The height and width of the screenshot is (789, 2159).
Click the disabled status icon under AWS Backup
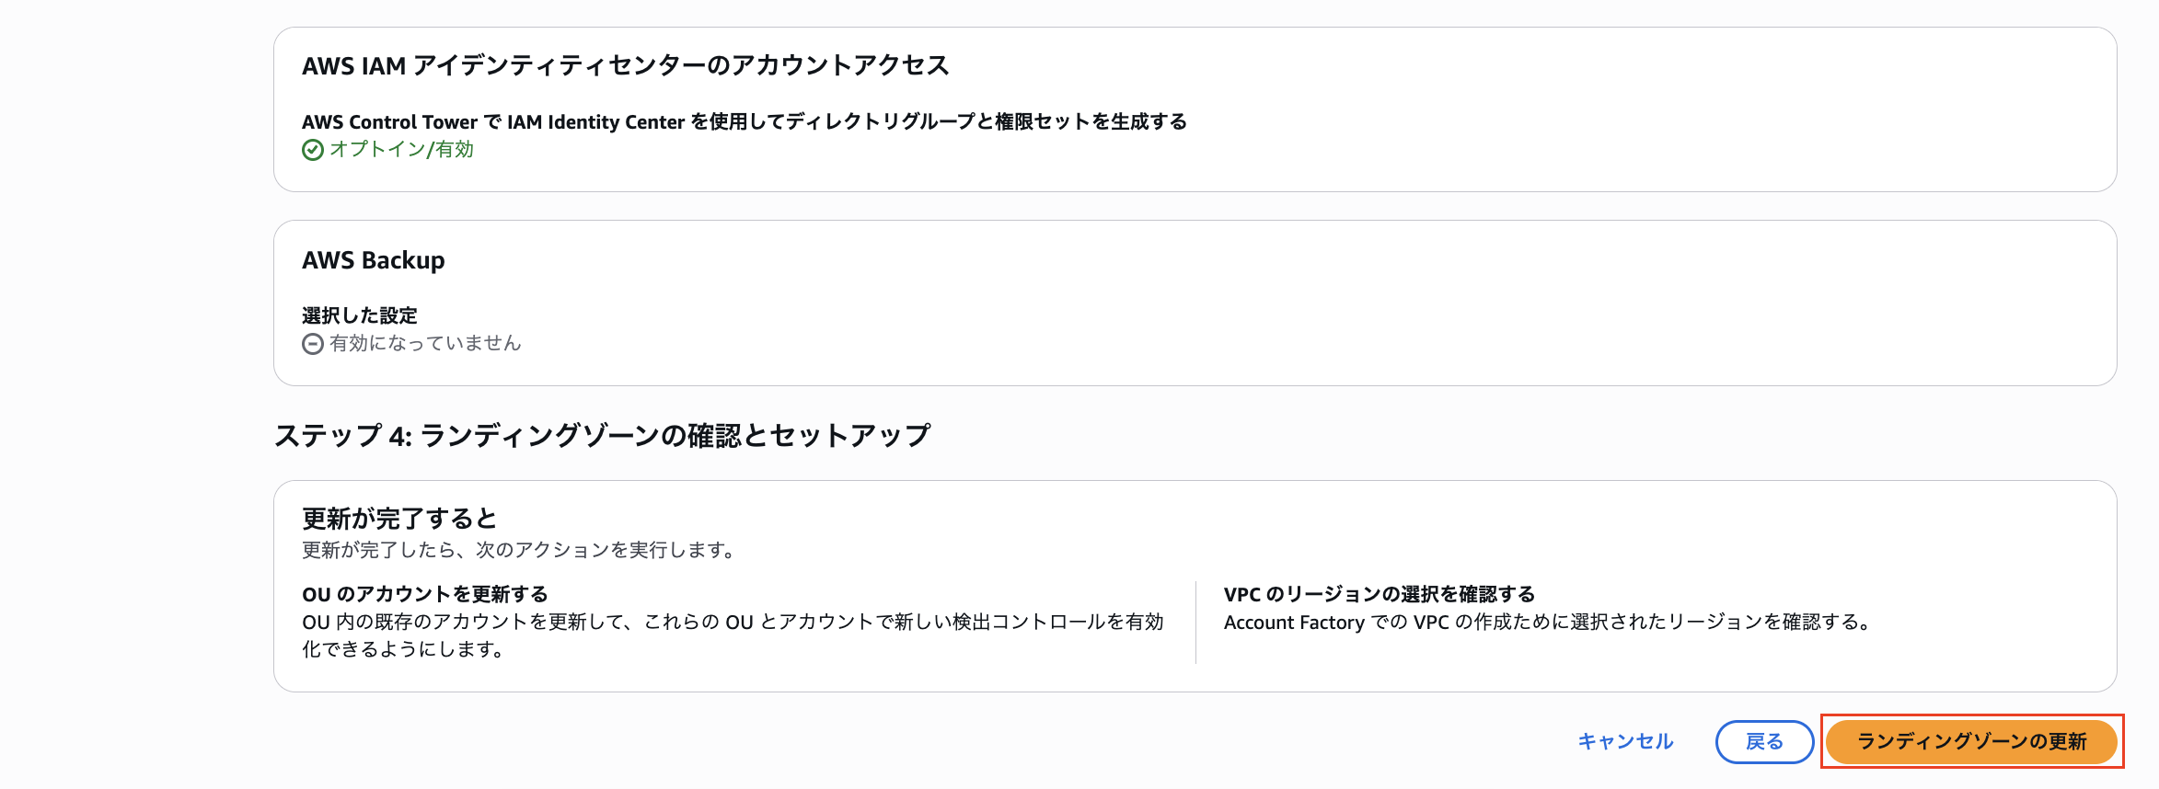tap(312, 343)
